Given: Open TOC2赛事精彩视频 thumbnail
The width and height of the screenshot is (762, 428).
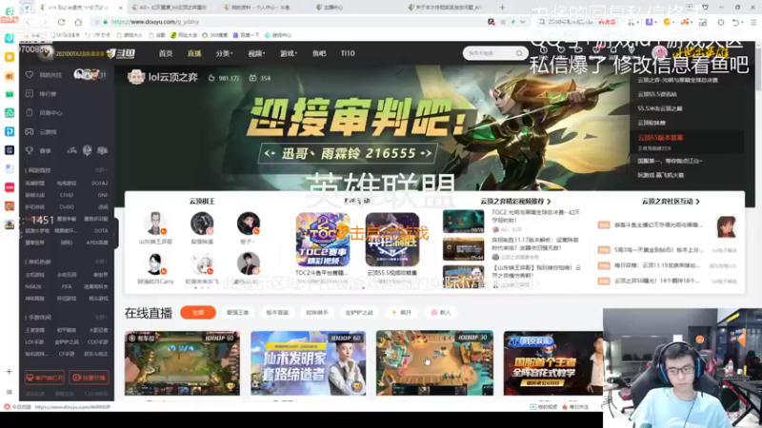Looking at the screenshot, I should (323, 240).
